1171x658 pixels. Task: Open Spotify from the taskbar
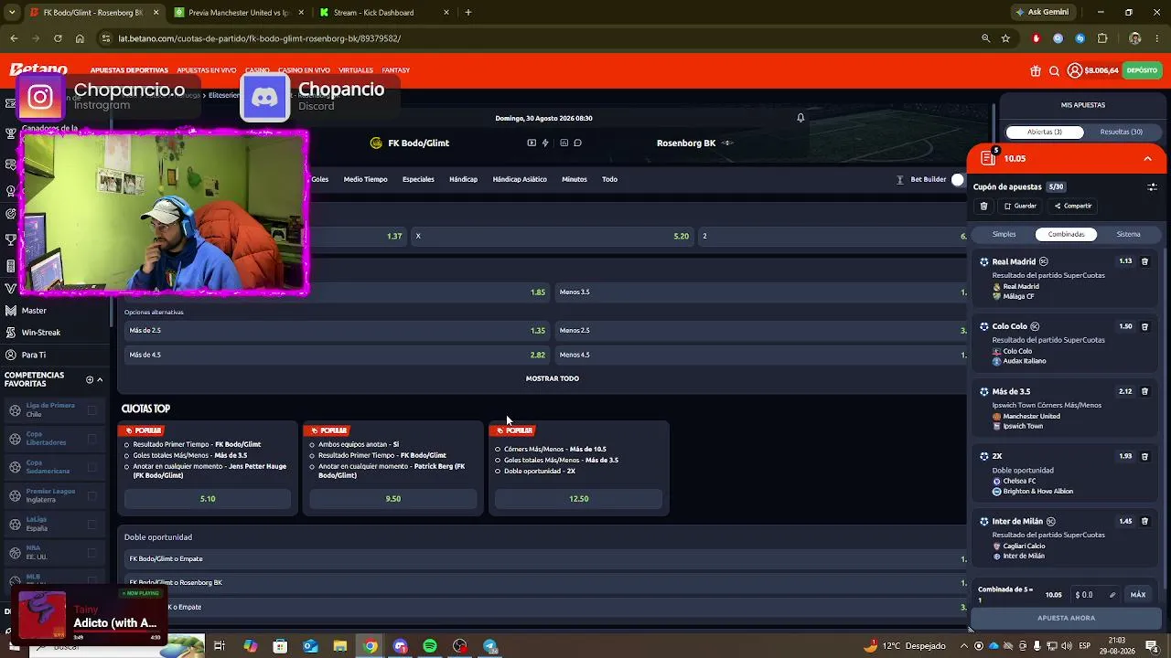[x=430, y=646]
